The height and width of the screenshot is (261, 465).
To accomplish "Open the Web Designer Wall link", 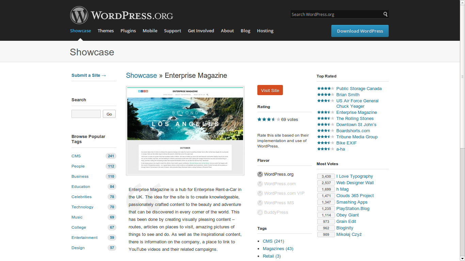I will point(355,183).
